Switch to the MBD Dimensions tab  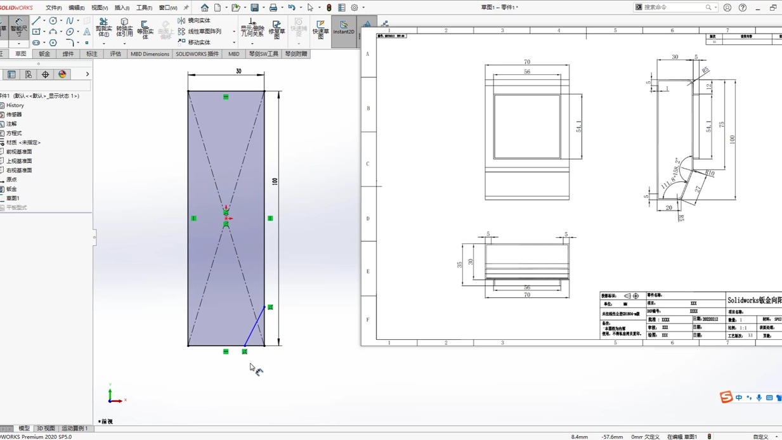[150, 54]
